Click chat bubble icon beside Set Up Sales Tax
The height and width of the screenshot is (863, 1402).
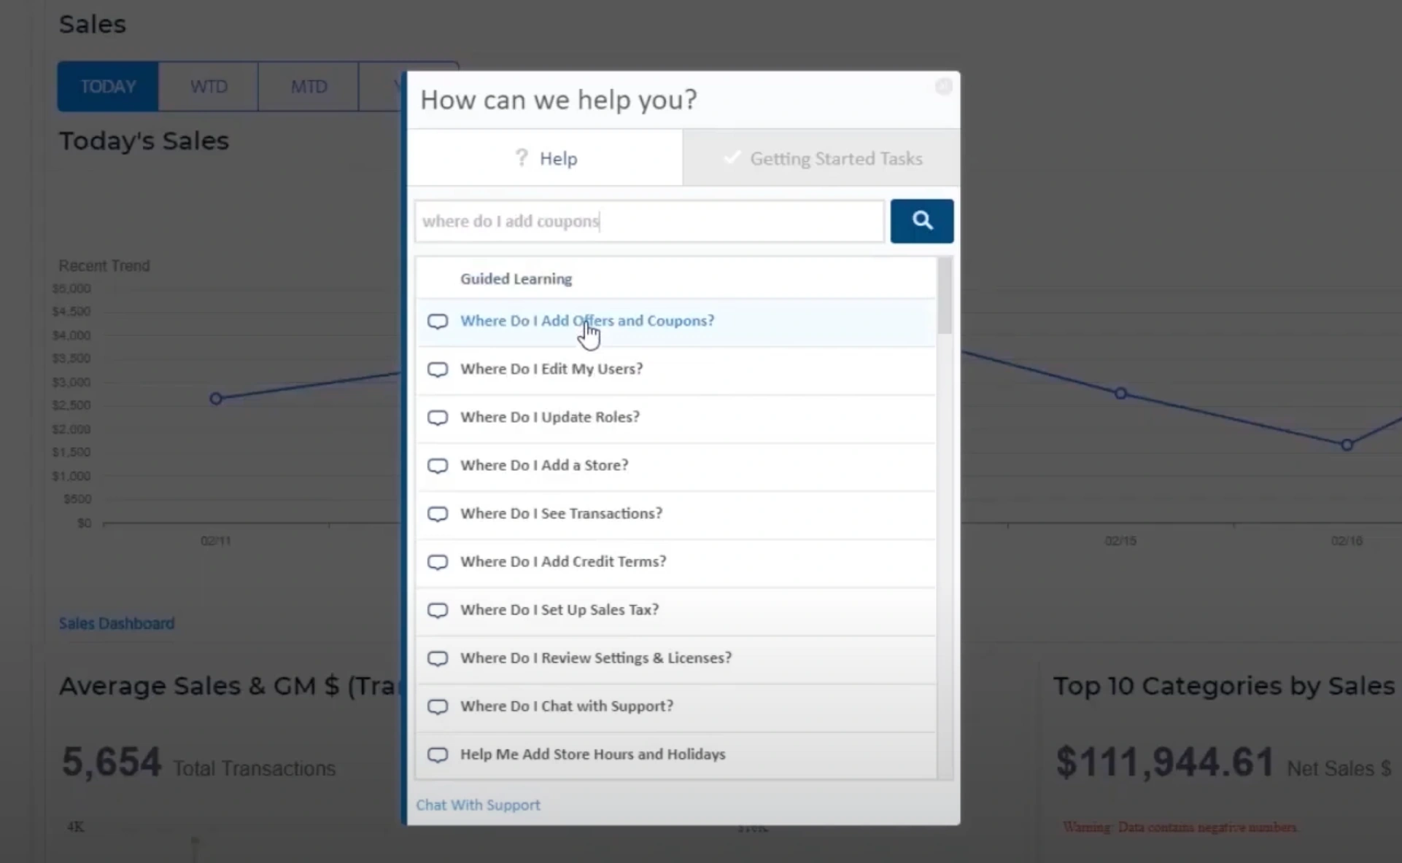(438, 610)
